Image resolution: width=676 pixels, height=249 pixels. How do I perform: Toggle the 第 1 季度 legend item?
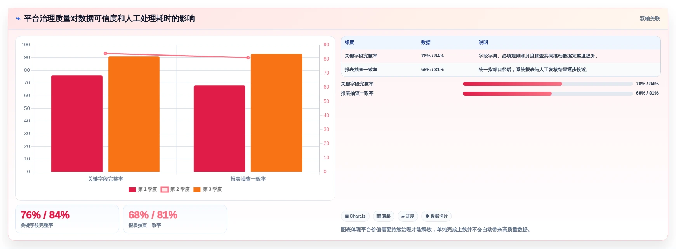pos(143,189)
